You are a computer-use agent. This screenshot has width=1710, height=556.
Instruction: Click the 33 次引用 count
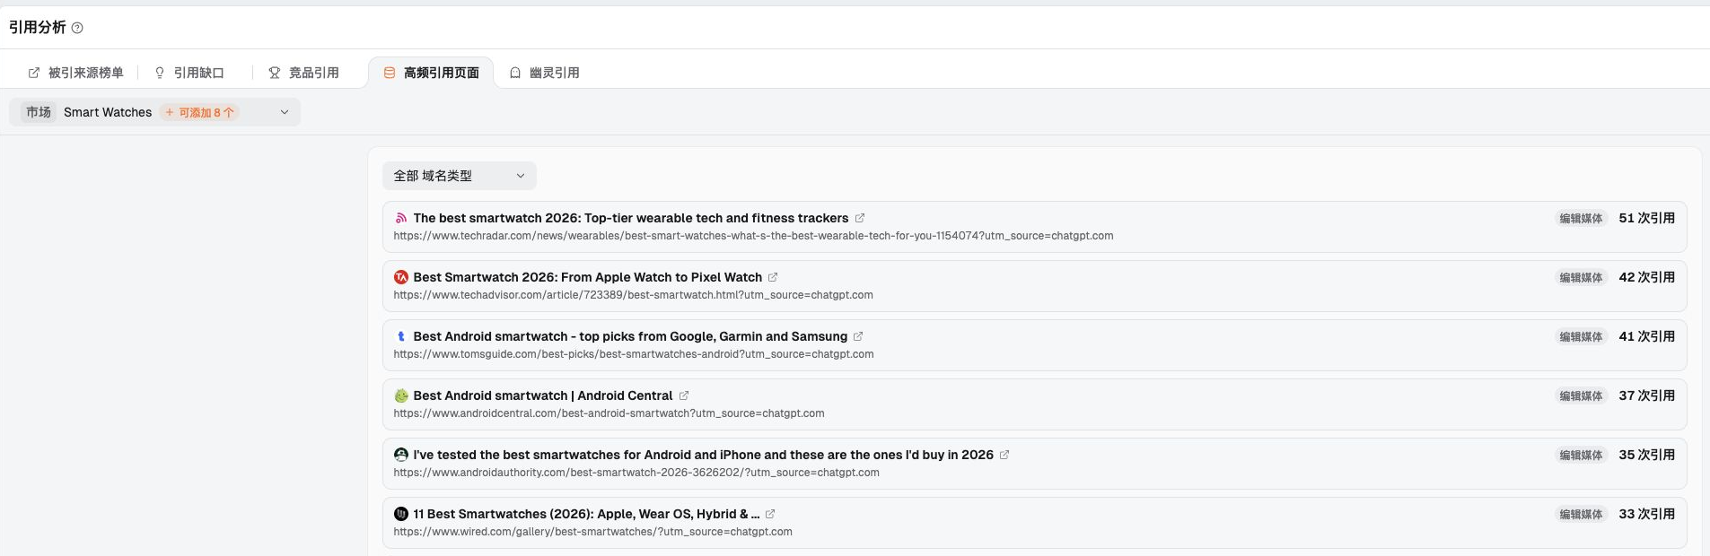[1646, 514]
